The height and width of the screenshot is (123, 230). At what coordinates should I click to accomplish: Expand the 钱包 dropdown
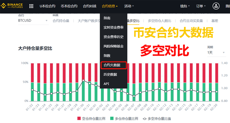tap(185, 6)
